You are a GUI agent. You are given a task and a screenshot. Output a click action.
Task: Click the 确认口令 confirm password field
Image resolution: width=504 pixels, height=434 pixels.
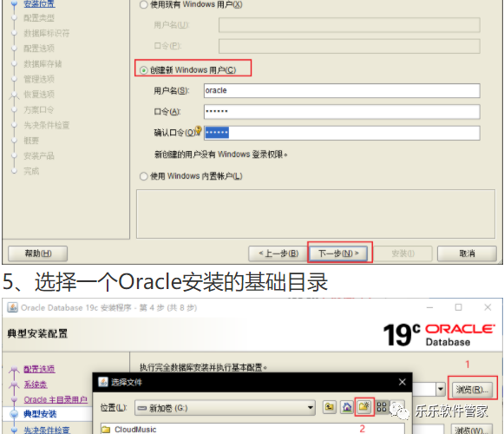click(x=342, y=133)
